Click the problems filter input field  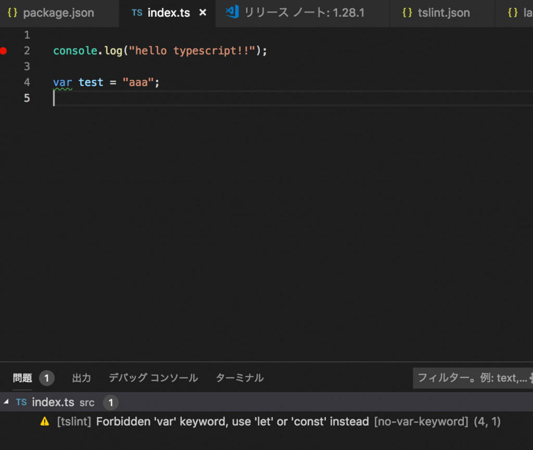[x=473, y=378]
